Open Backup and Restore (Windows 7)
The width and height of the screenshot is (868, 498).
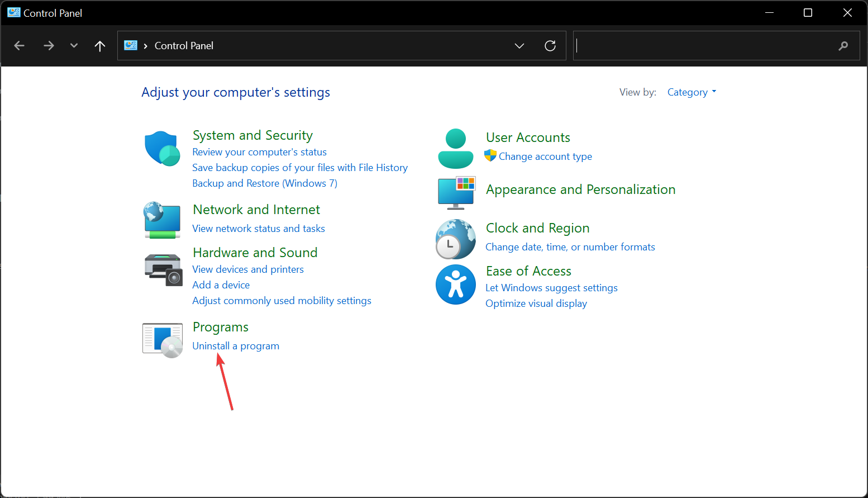(x=264, y=183)
